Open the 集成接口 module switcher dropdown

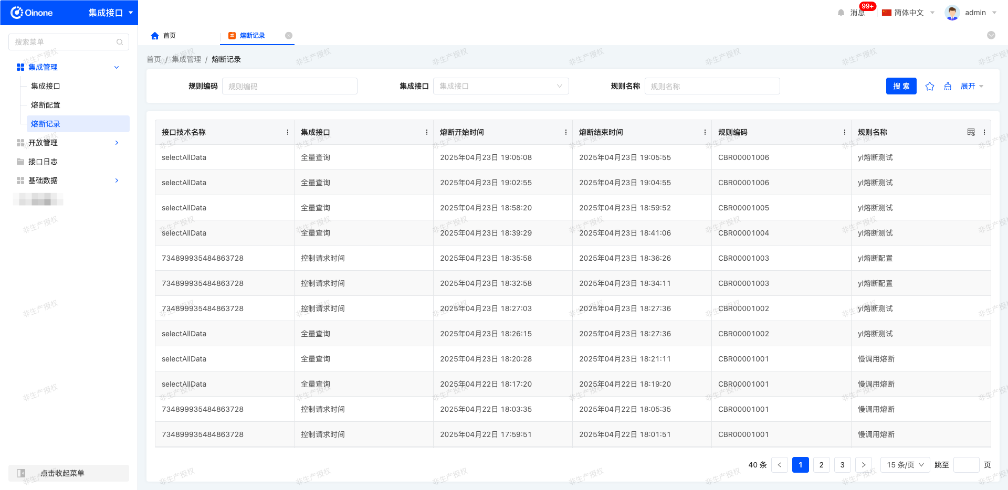[110, 13]
